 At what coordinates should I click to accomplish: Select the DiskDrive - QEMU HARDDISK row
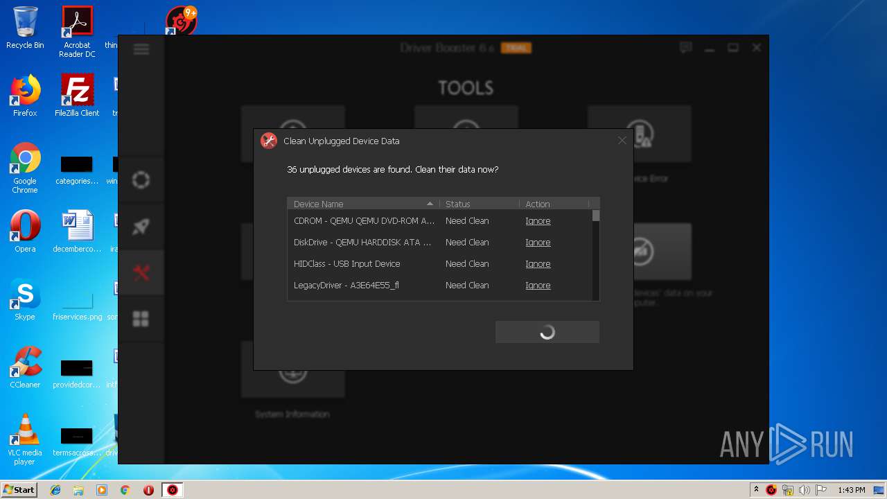click(x=440, y=243)
